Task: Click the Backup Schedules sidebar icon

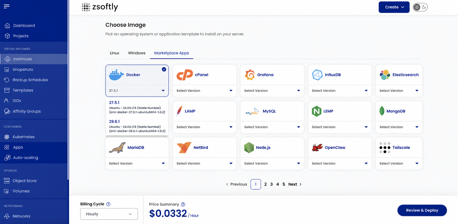Action: click(7, 80)
